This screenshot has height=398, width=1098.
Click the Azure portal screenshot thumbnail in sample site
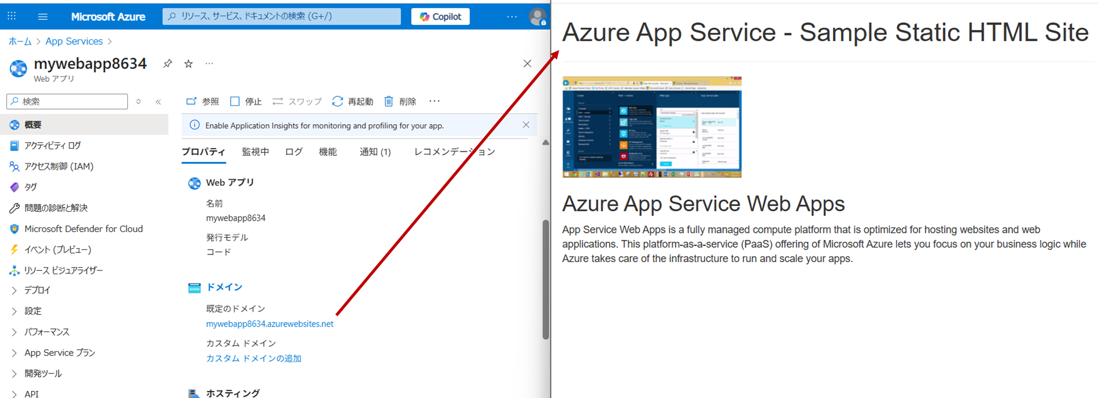[652, 127]
